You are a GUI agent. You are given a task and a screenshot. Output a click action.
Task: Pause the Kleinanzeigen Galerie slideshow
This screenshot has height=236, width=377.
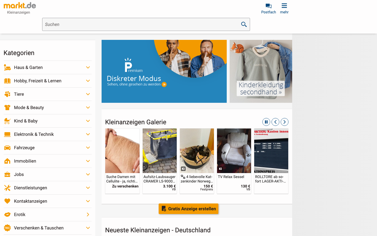coord(266,122)
